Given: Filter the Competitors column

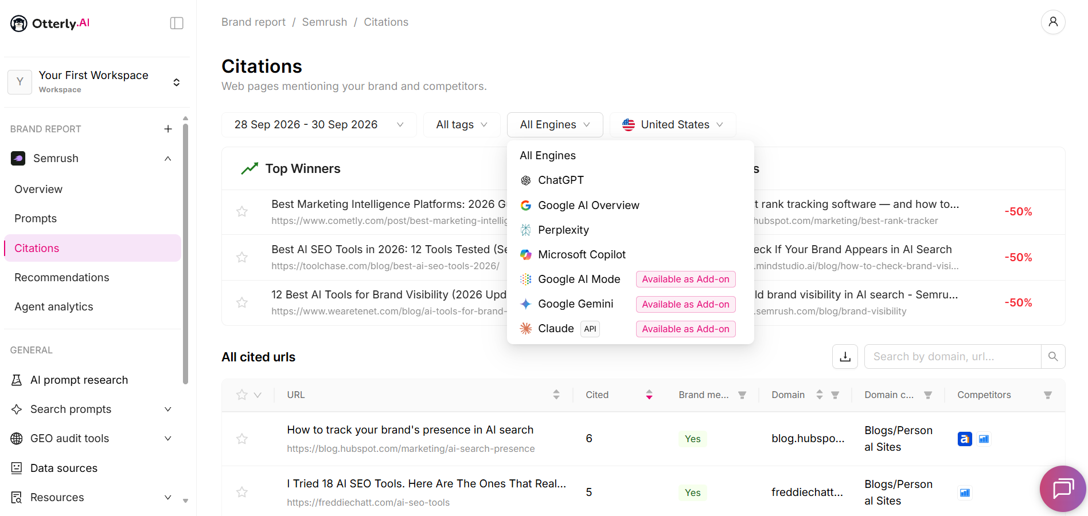Looking at the screenshot, I should 1048,395.
